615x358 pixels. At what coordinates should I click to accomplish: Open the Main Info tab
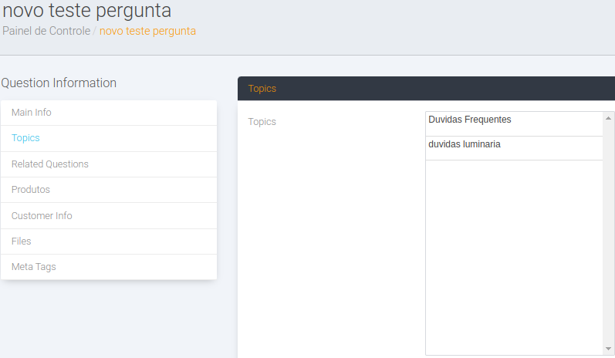pos(109,113)
